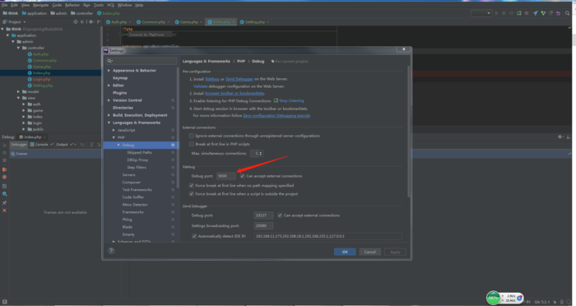
Task: Switch to the Auth.php editor tab
Action: pos(118,22)
